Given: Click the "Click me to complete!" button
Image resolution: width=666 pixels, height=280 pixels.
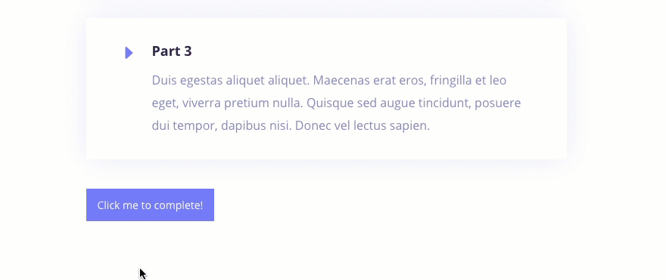Looking at the screenshot, I should pos(150,205).
